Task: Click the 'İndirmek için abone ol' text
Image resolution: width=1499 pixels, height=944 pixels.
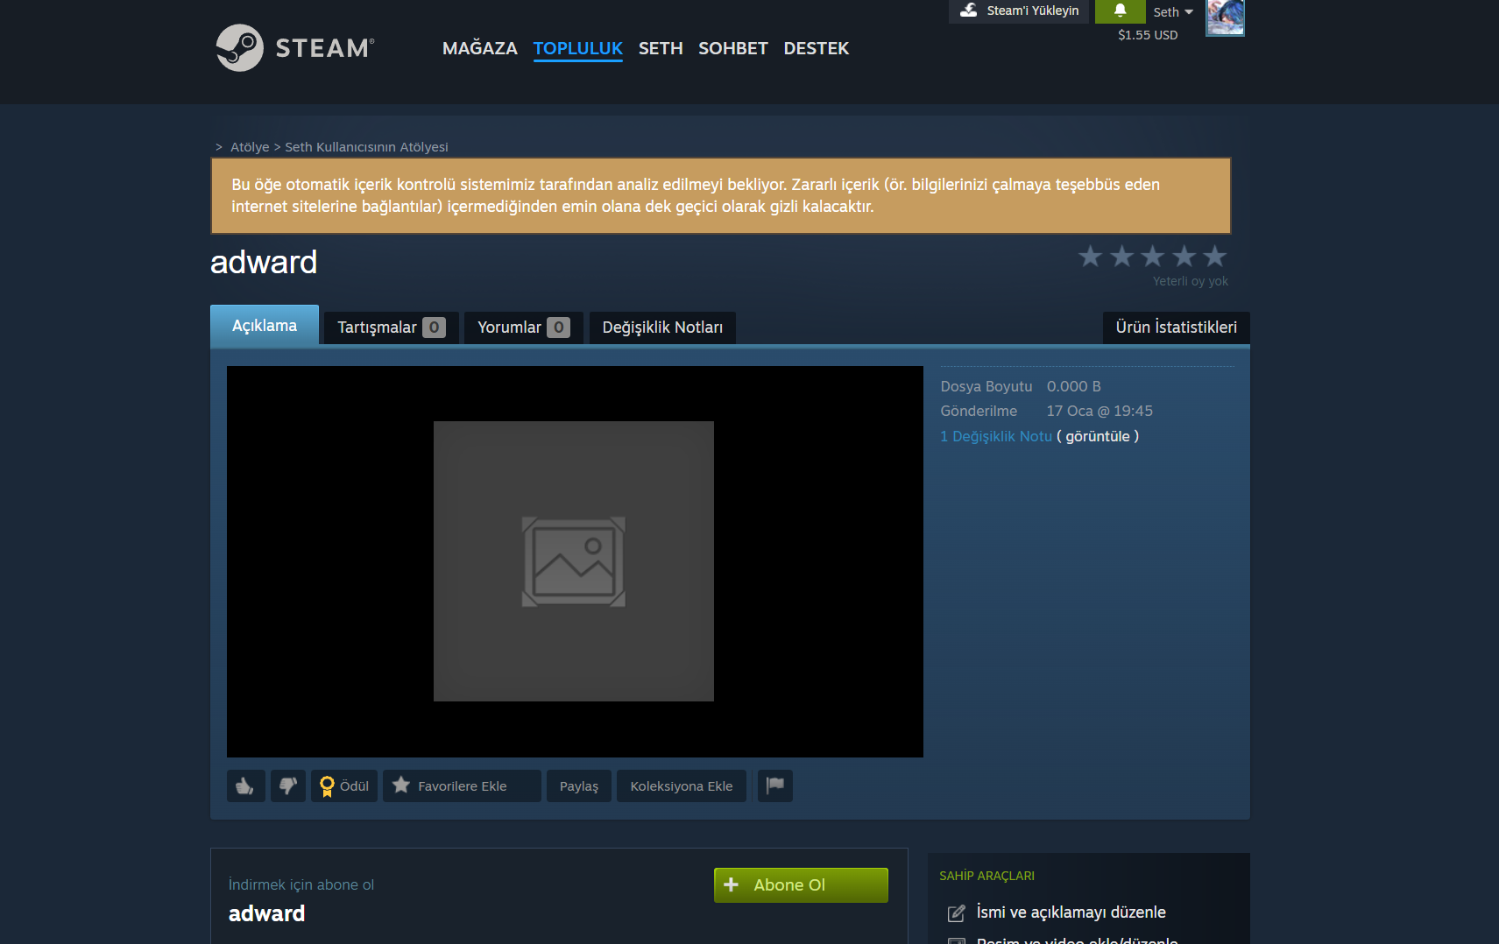Action: point(301,884)
